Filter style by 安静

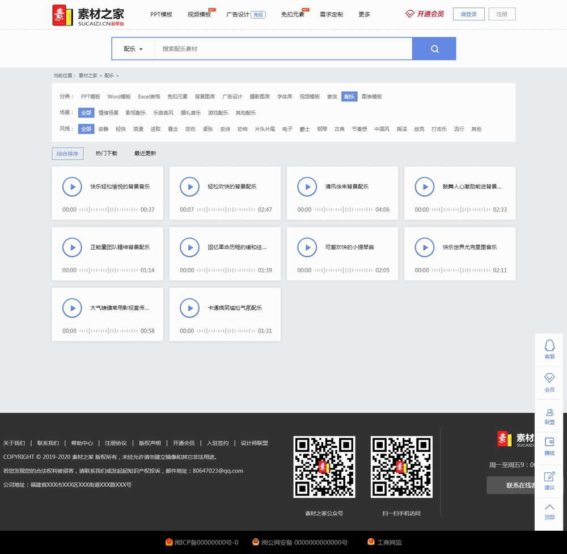(x=103, y=129)
